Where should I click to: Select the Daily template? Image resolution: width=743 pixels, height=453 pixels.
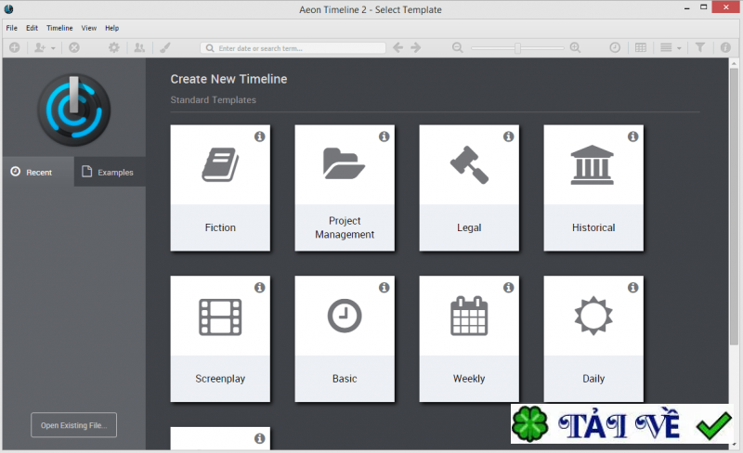[x=593, y=339]
